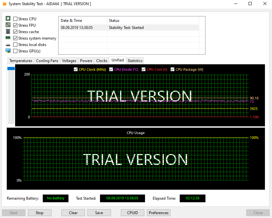Hide CPU Core (V) graph line
This screenshot has width=272, height=218.
pos(143,69)
